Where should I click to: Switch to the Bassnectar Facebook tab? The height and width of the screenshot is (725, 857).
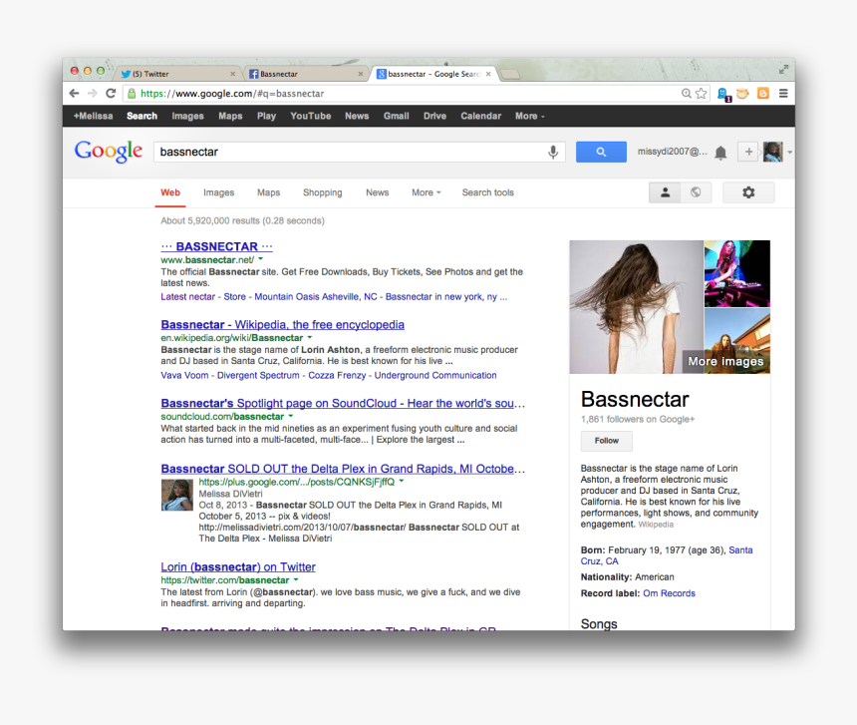pos(305,74)
